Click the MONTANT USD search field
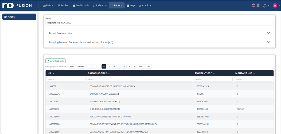Screen dimensions: 281x134 coord(253,79)
